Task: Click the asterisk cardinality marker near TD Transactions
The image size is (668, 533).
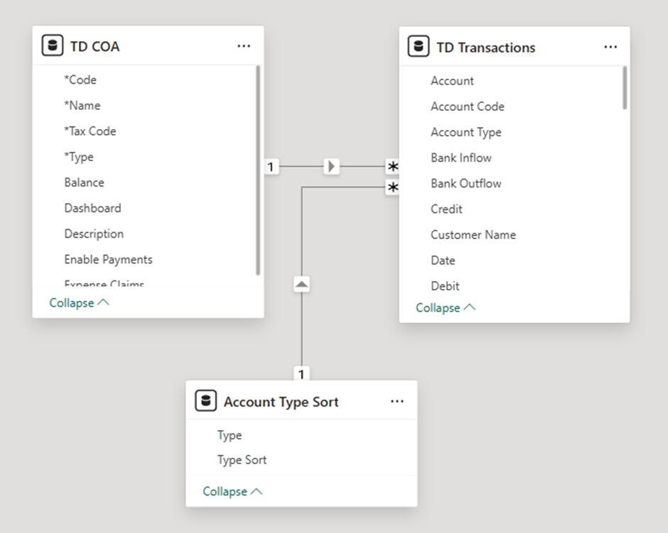Action: 393,167
